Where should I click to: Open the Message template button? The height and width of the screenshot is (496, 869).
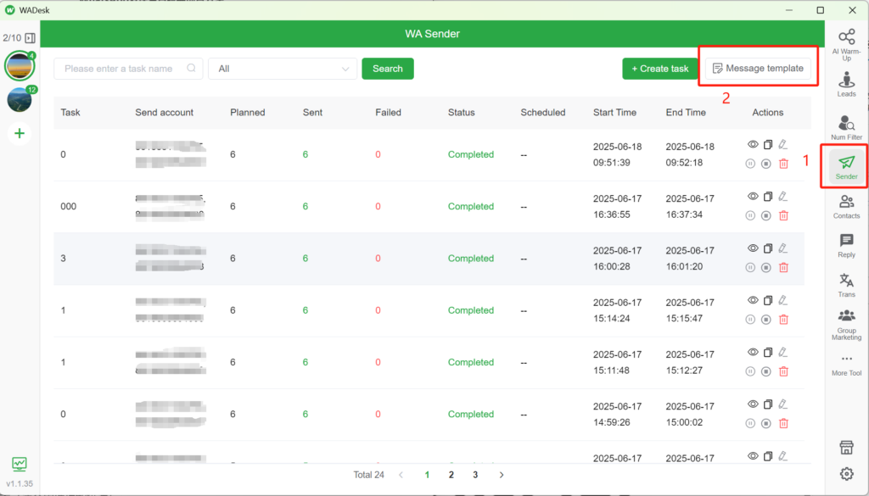coord(758,68)
